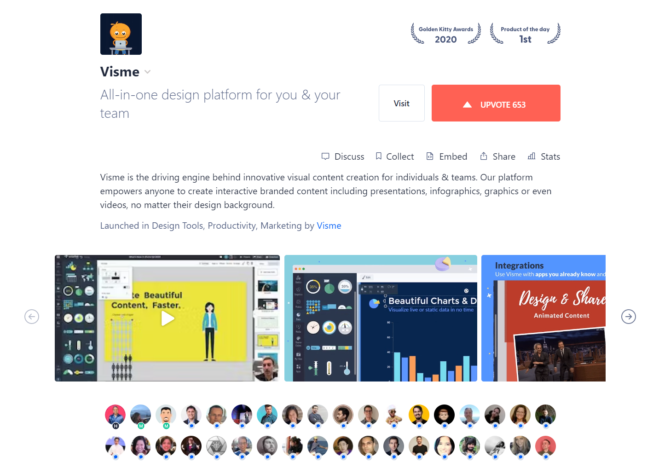This screenshot has width=659, height=474.
Task: Advance gallery with right arrow
Action: tap(629, 317)
